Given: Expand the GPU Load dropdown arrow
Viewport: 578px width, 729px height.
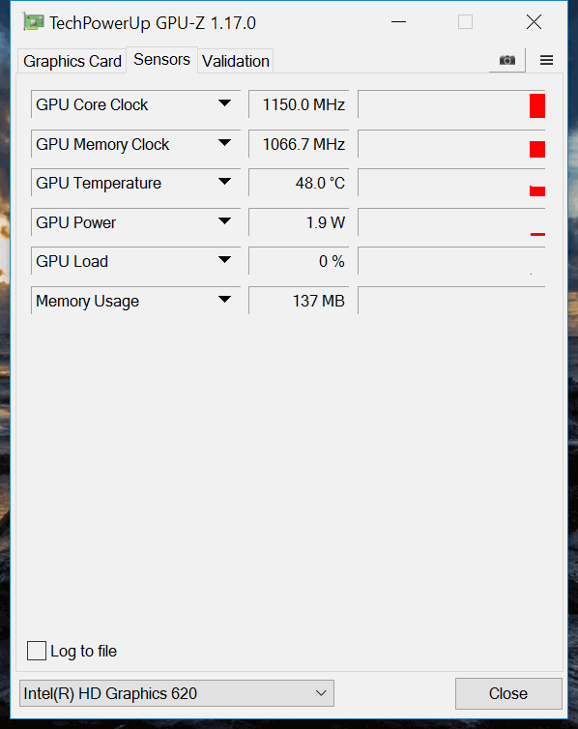Looking at the screenshot, I should tap(224, 260).
